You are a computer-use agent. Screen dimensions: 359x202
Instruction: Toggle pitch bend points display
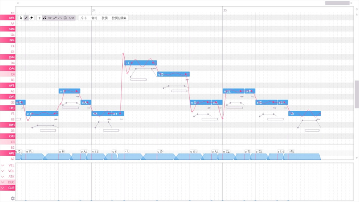click(55, 18)
